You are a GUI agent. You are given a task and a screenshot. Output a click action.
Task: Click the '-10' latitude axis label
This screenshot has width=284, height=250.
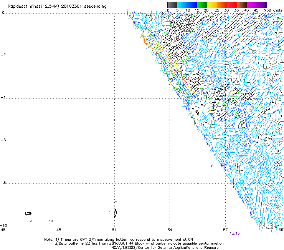(3, 225)
